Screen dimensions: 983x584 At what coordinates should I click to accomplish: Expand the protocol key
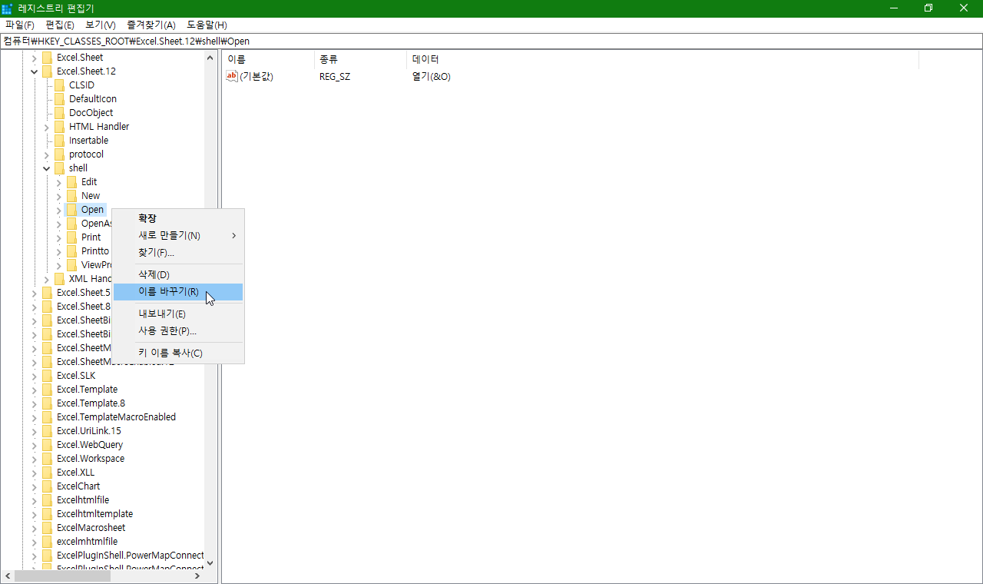tap(46, 154)
